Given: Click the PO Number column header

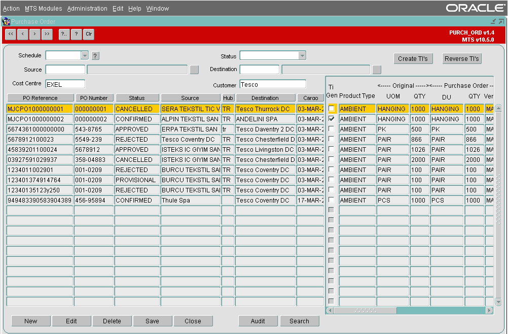Looking at the screenshot, I should coord(94,98).
